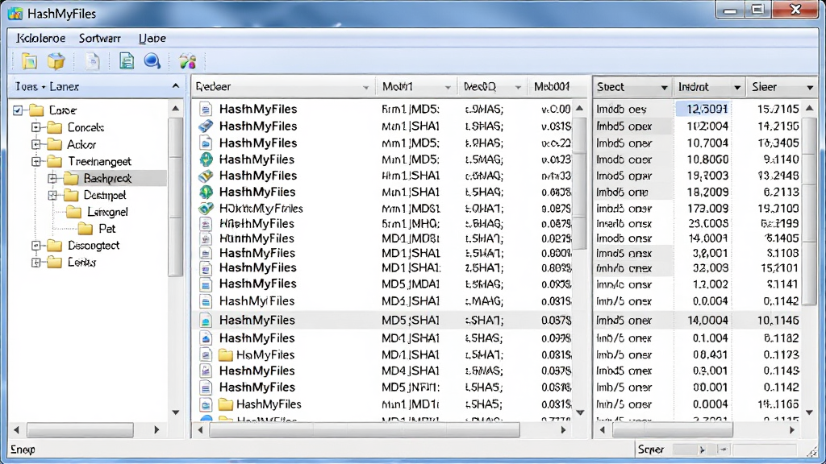Expand the Lenky tree node
The image size is (826, 464).
pyautogui.click(x=35, y=263)
